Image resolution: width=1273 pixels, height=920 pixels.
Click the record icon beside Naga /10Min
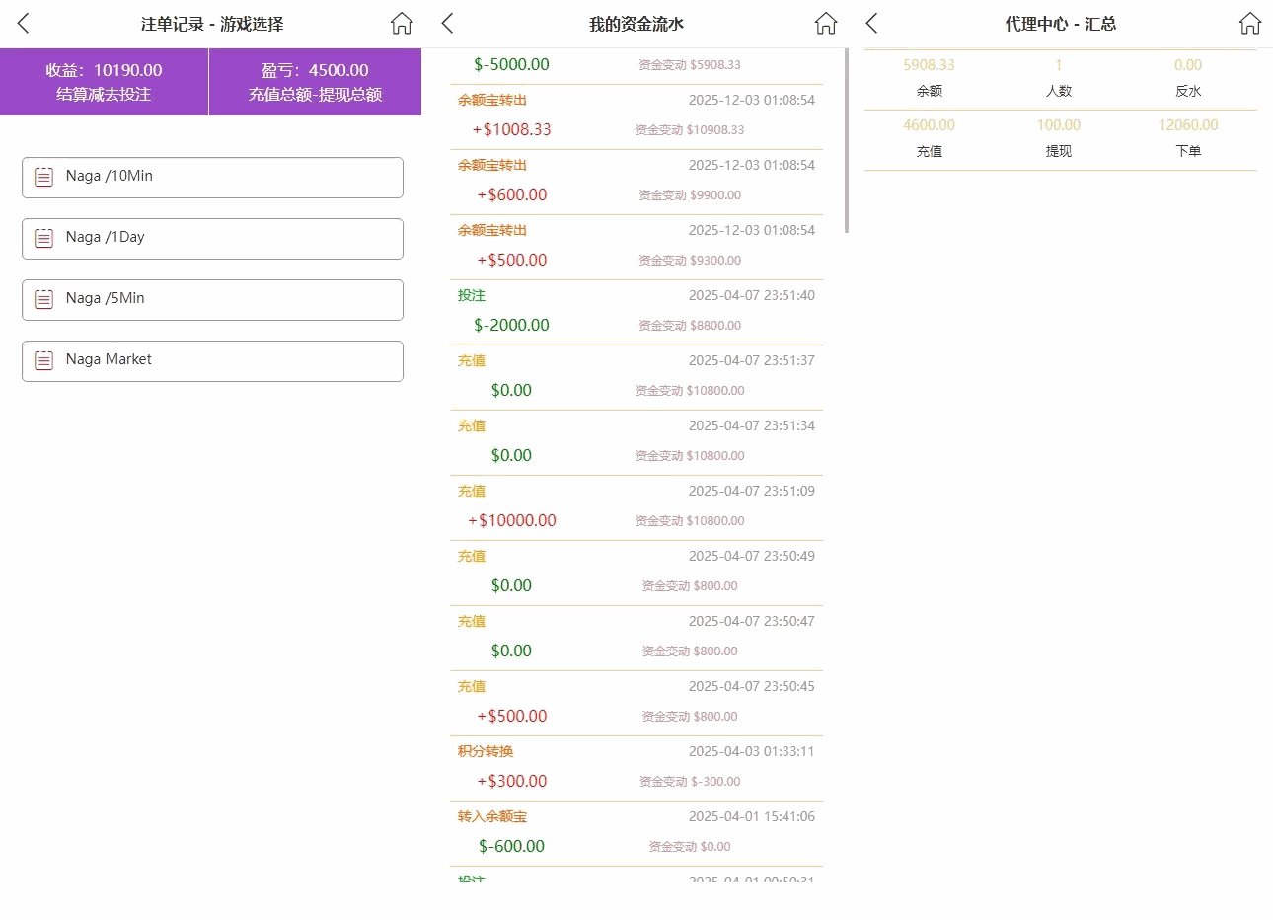coord(42,178)
